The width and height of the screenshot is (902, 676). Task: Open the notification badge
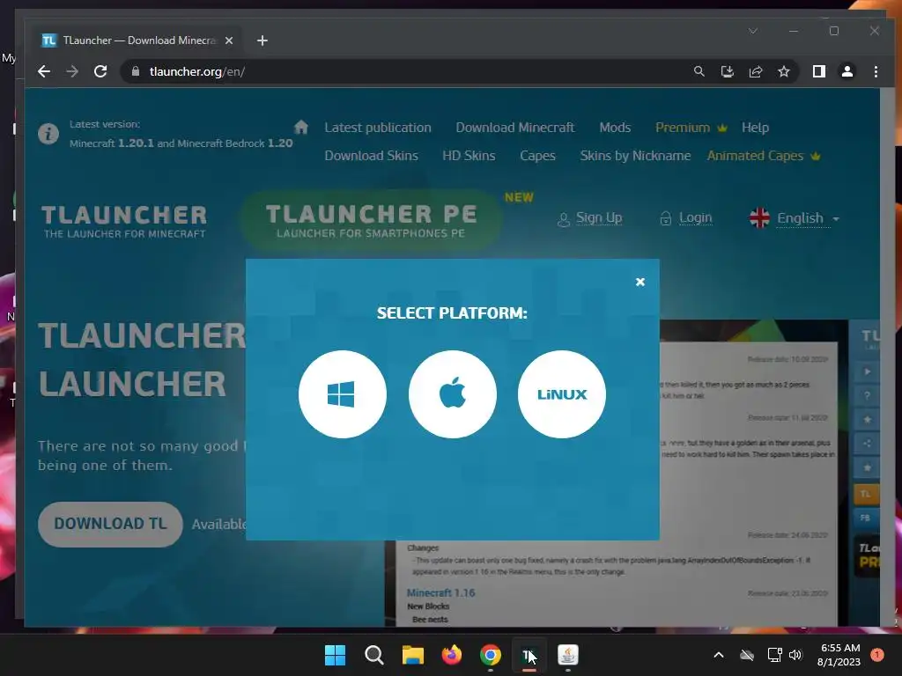tap(877, 655)
